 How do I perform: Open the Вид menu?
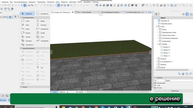coord(11,2)
